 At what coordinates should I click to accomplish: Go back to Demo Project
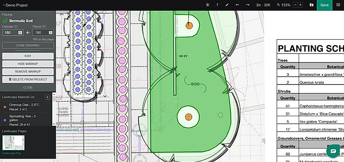point(15,5)
